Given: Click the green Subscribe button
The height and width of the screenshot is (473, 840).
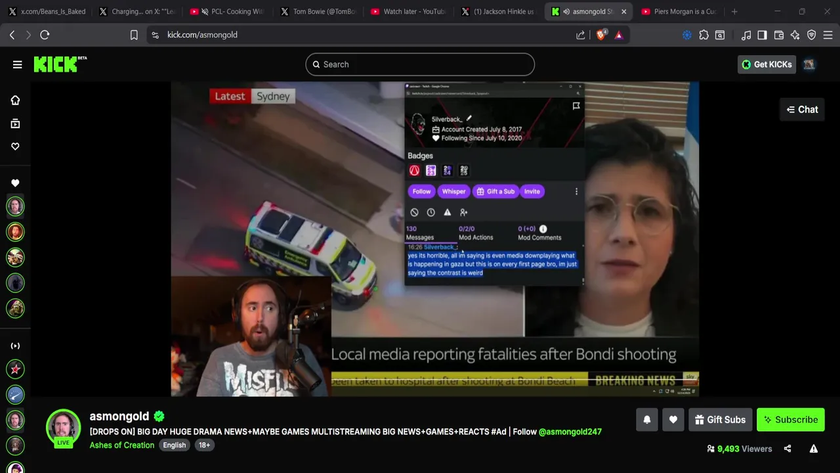Looking at the screenshot, I should pos(790,420).
